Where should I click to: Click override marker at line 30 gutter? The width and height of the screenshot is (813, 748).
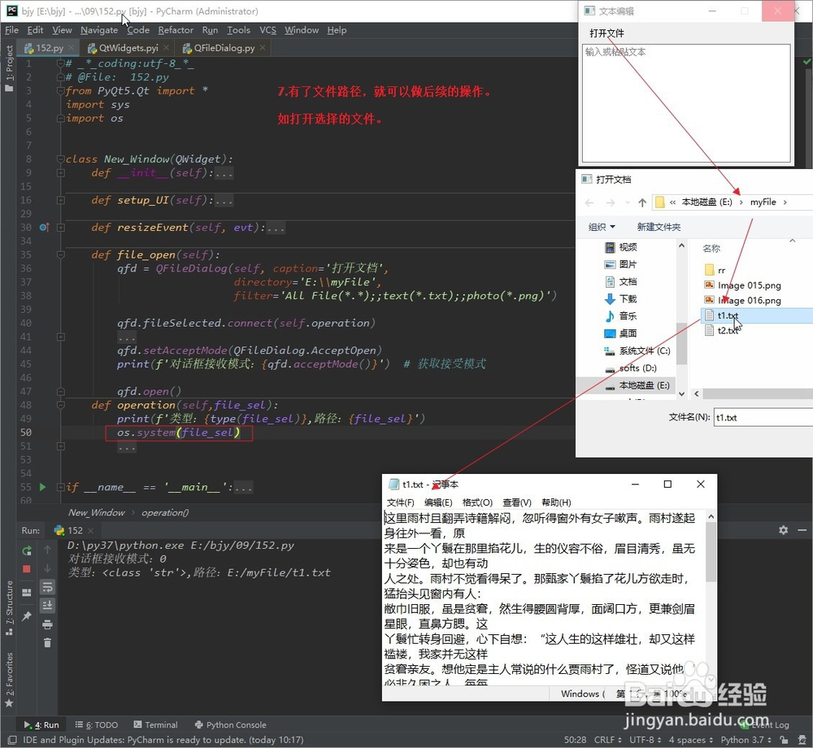[x=44, y=227]
